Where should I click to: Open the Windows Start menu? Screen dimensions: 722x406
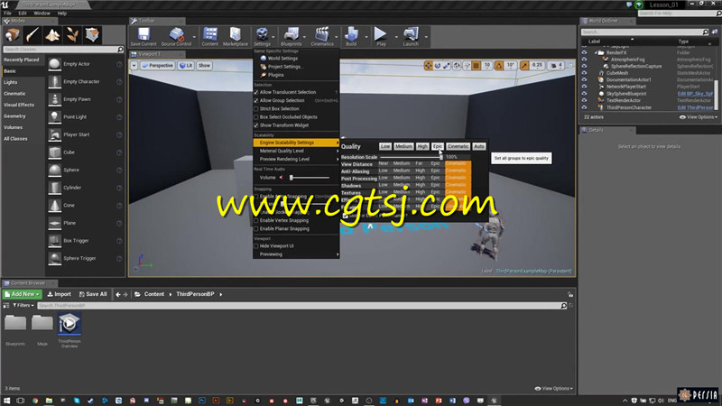click(x=6, y=401)
